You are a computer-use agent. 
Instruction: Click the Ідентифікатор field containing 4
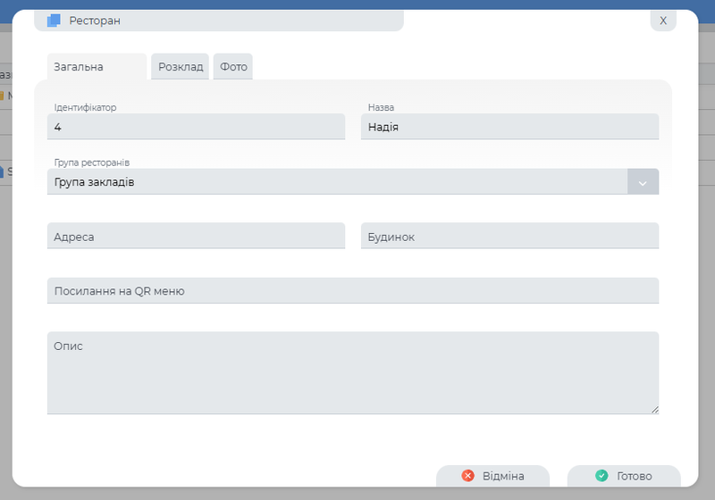coord(196,127)
